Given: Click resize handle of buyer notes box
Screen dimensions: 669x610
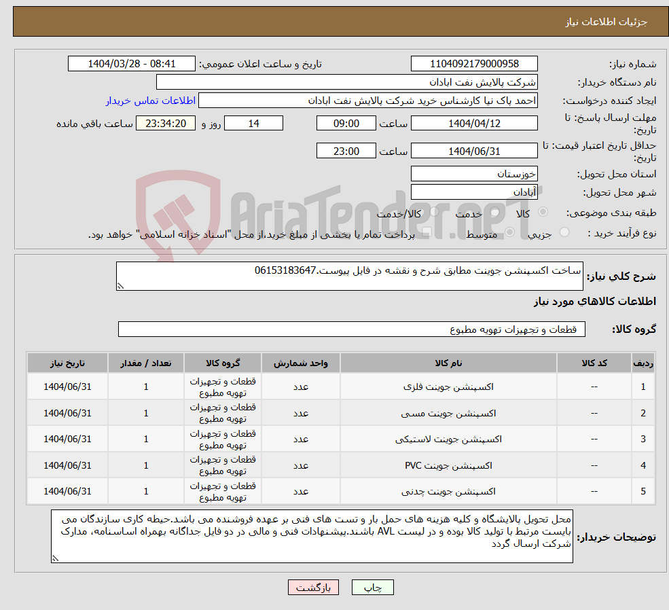Looking at the screenshot, I should (x=55, y=558).
